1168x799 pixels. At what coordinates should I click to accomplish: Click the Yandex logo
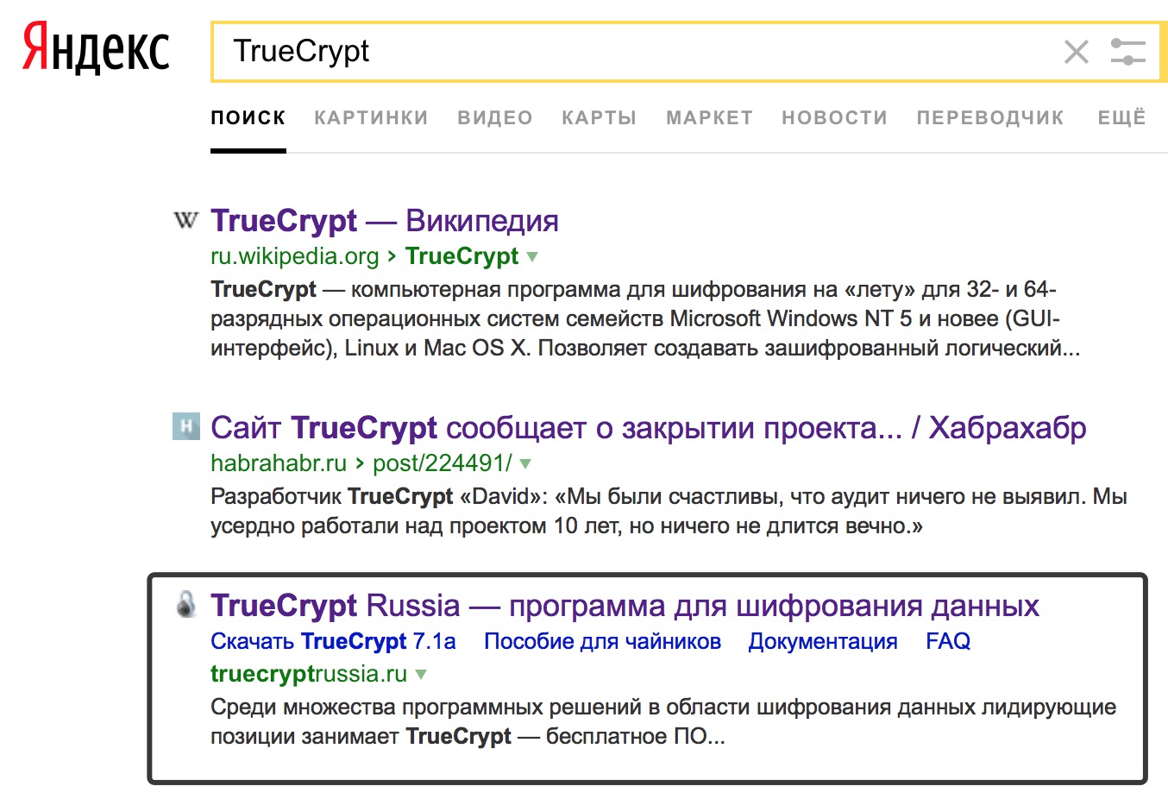96,50
